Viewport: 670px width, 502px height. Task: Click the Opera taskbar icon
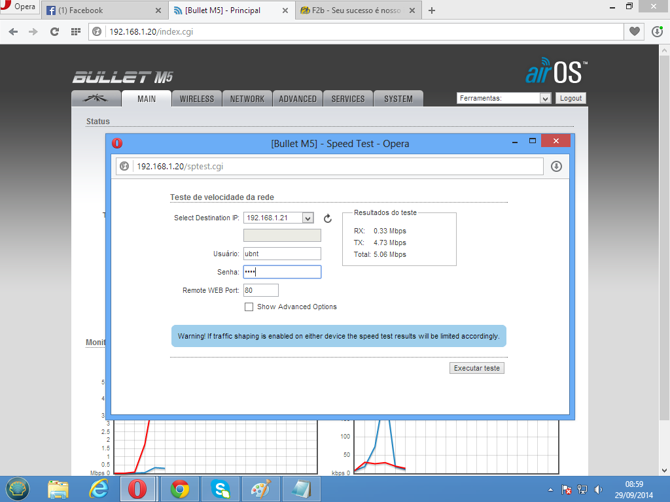coord(137,489)
